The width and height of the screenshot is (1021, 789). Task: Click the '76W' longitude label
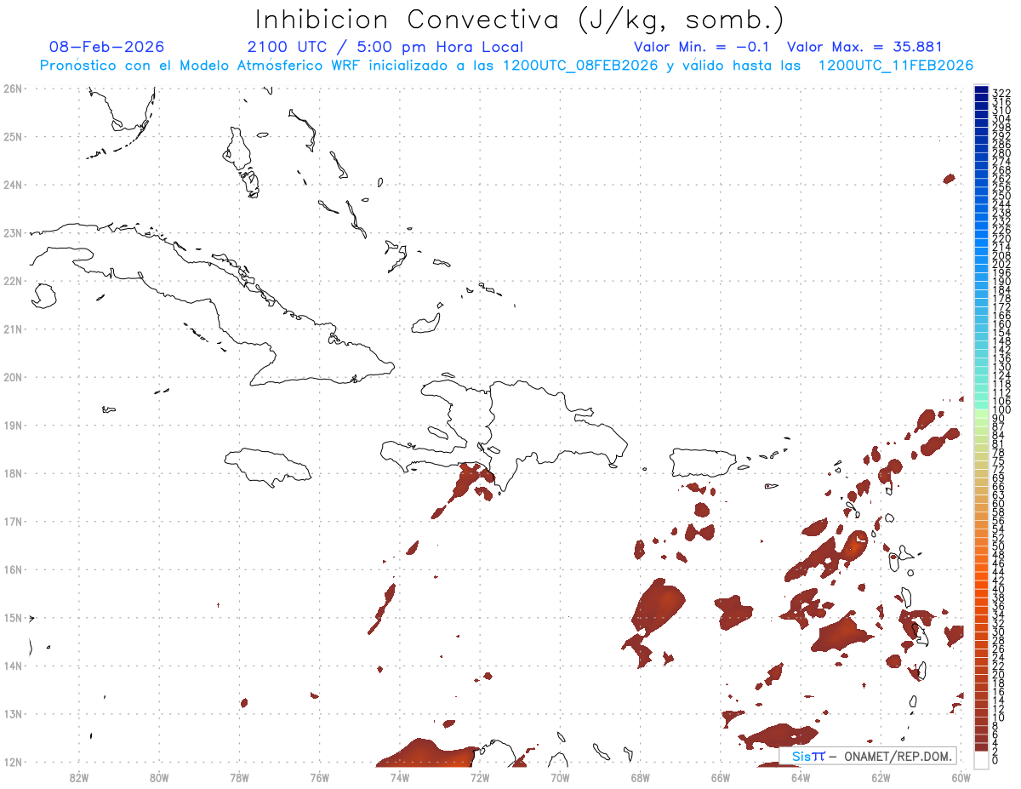pyautogui.click(x=319, y=777)
